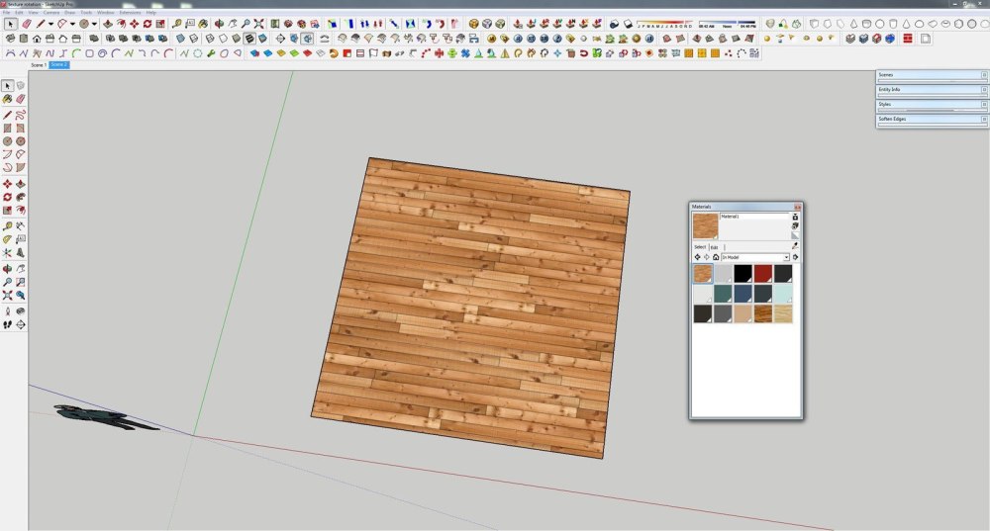Screen dimensions: 990x531
Task: Choose the Move tool in top toolbar
Action: pos(134,24)
